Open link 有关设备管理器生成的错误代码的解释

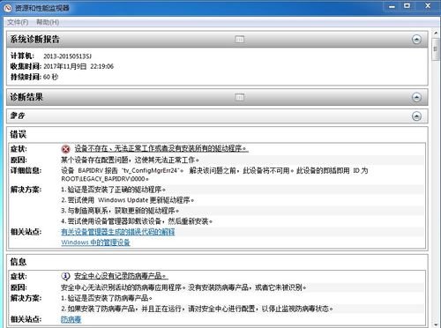(x=118, y=232)
